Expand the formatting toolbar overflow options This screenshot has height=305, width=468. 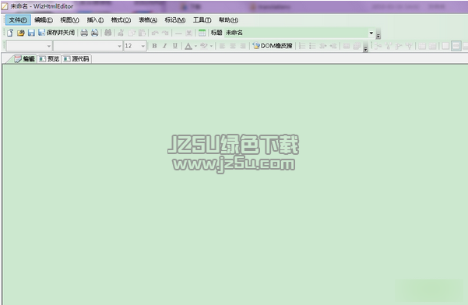(365, 47)
